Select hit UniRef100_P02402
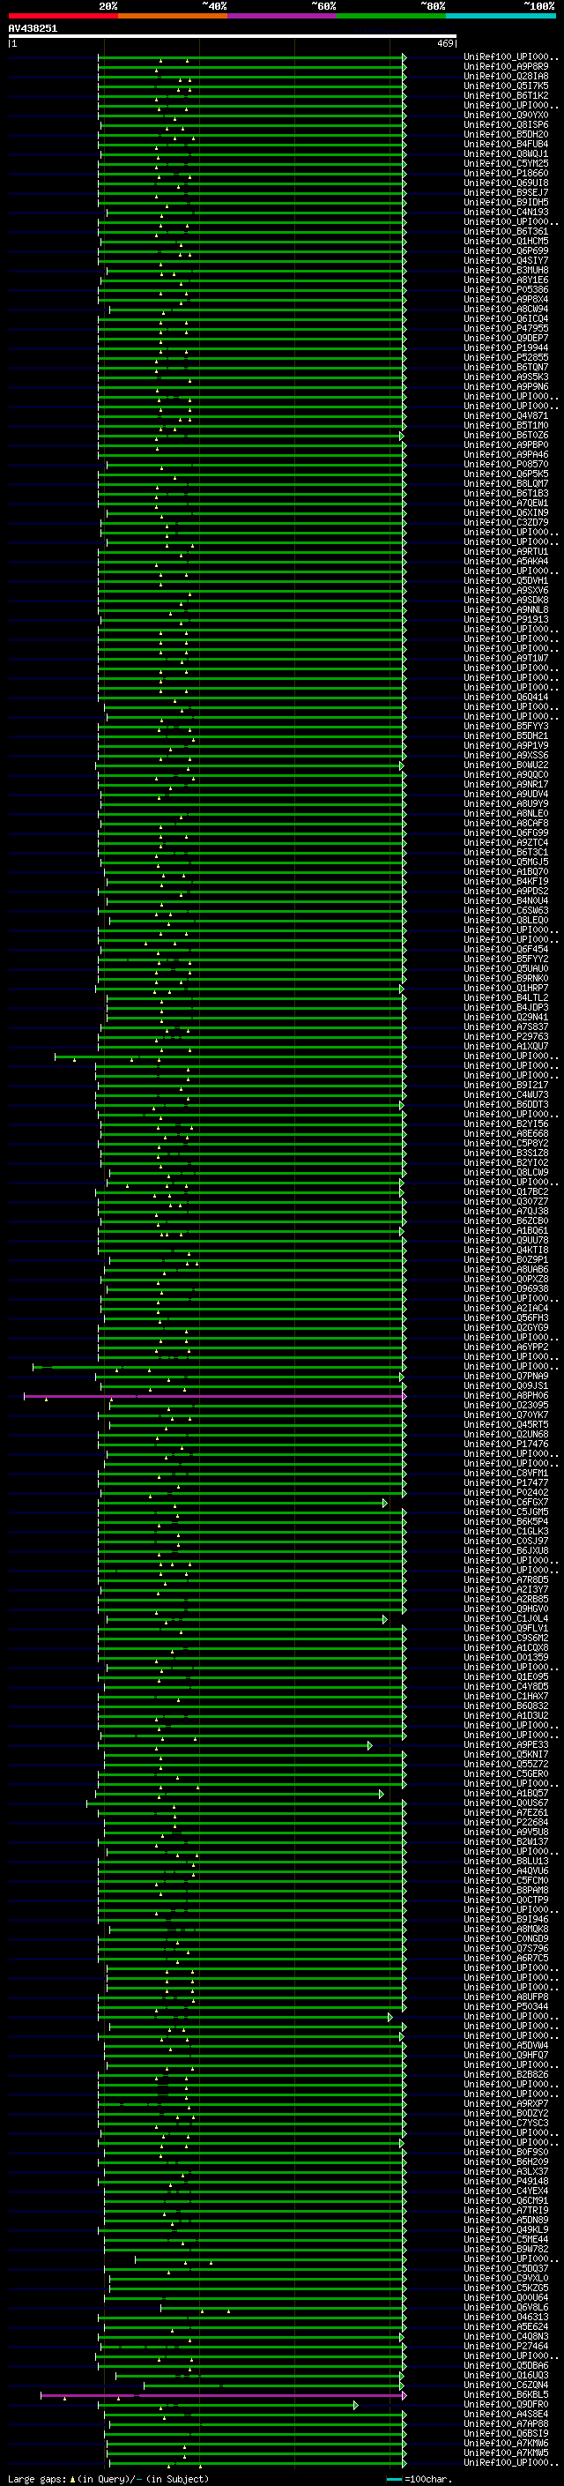Viewport: 564px width, 2486px height. [x=506, y=1492]
